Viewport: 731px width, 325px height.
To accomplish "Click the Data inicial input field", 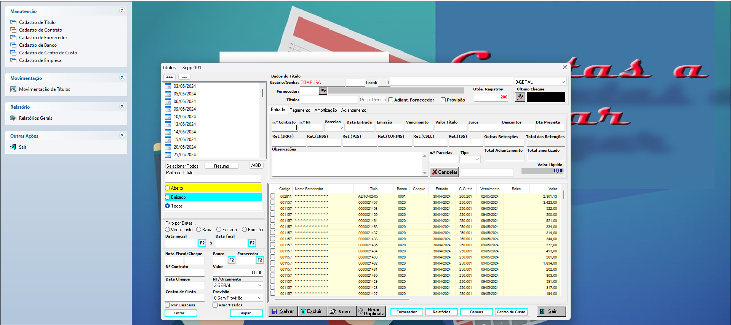I will pos(181,243).
